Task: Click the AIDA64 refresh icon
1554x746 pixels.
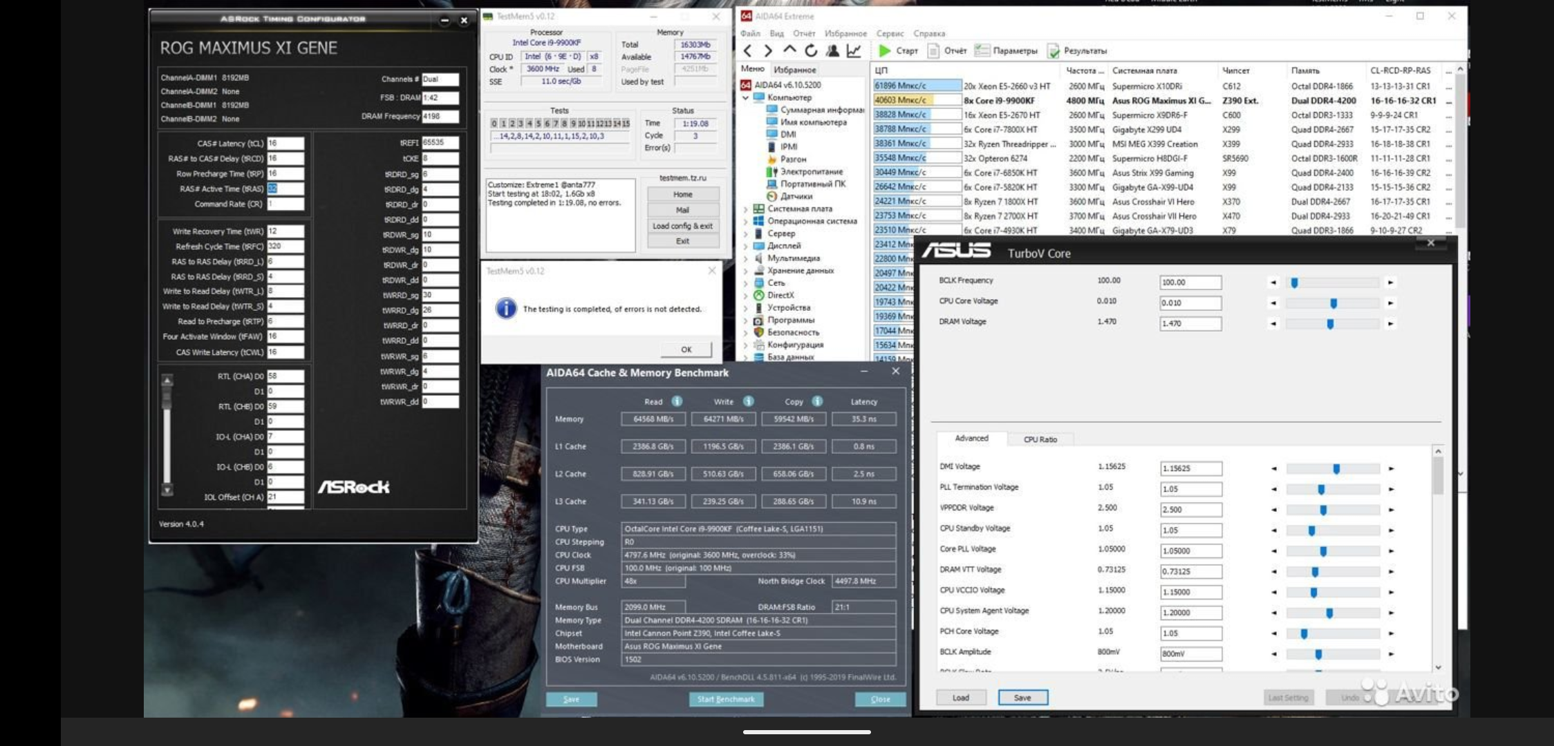Action: coord(811,50)
